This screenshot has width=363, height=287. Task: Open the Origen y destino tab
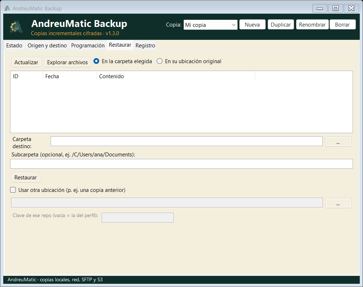click(x=47, y=46)
